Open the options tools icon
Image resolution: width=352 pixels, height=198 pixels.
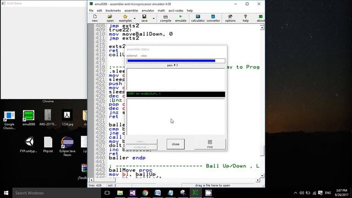tap(230, 18)
